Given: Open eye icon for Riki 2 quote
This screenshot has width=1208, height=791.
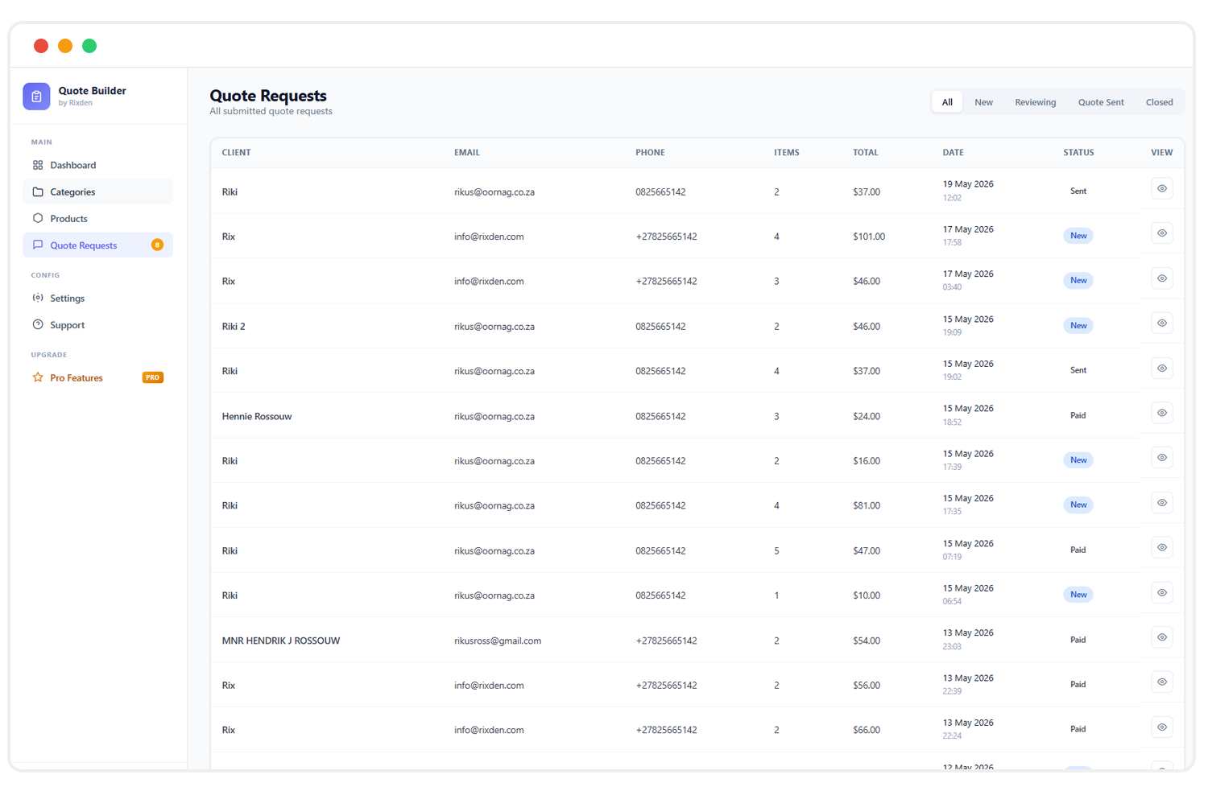Looking at the screenshot, I should click(x=1161, y=323).
